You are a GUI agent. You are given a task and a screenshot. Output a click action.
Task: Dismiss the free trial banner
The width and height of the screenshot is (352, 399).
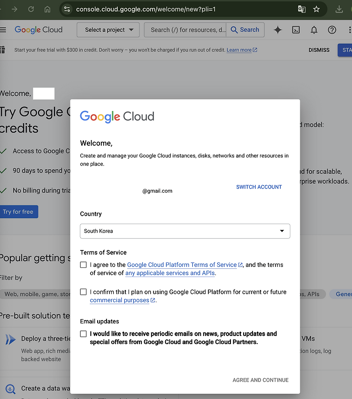pos(319,50)
